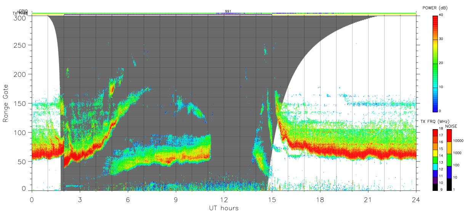Click the 0 tick on POWER color bar
The image size is (468, 216).
[440, 111]
